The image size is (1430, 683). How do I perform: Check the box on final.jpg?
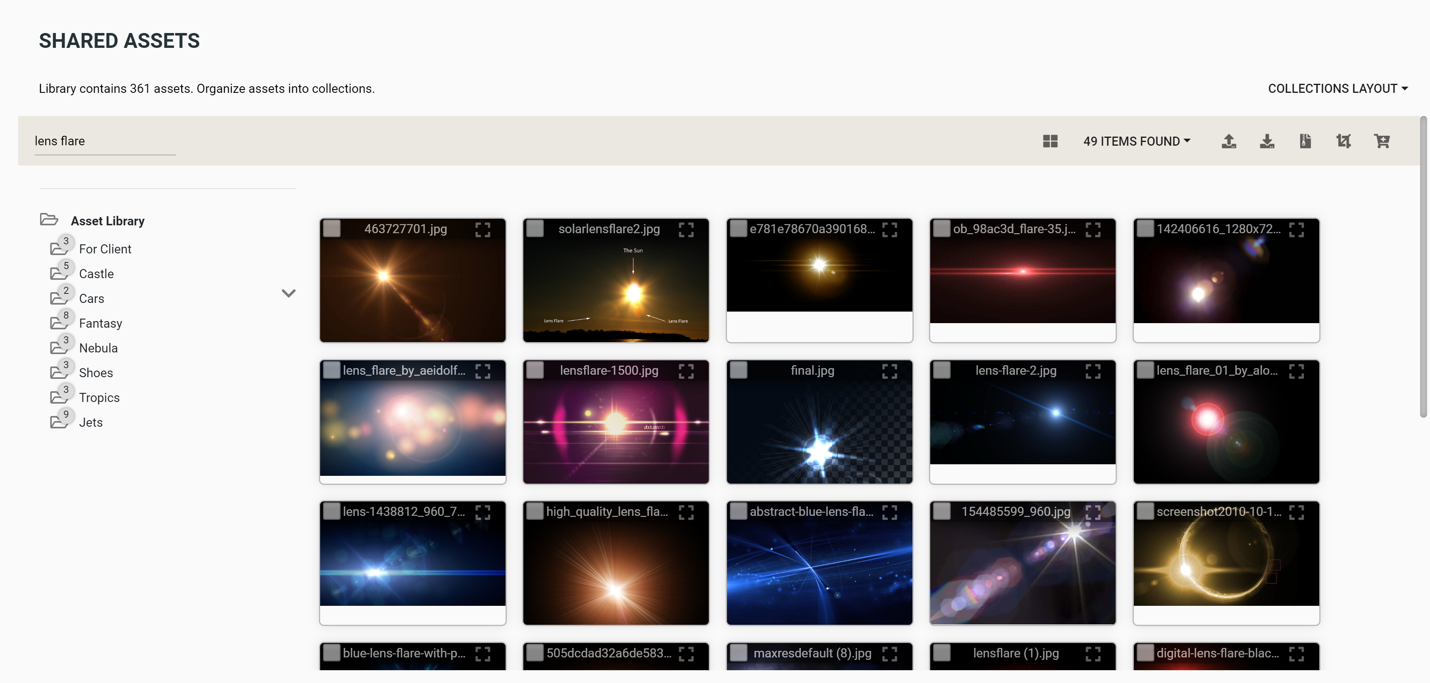(x=738, y=369)
